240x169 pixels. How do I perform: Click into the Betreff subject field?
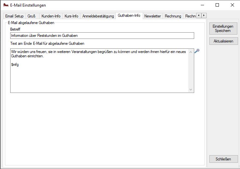click(102, 36)
